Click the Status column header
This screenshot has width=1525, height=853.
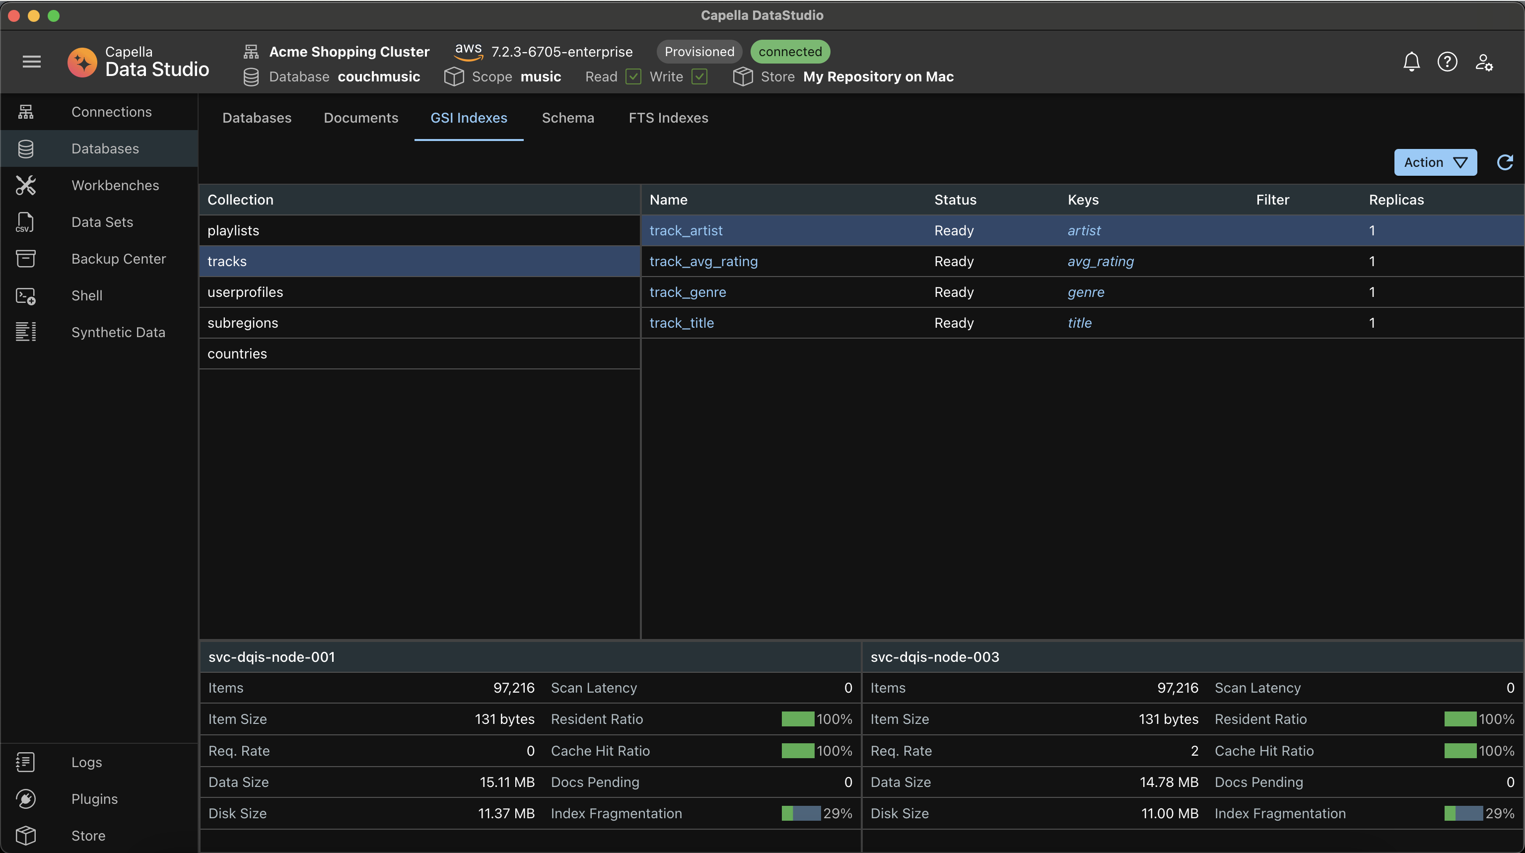(x=955, y=200)
